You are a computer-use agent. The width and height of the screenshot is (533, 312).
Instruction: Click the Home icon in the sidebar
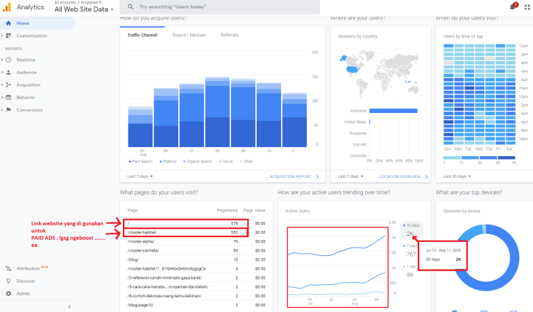tap(8, 24)
